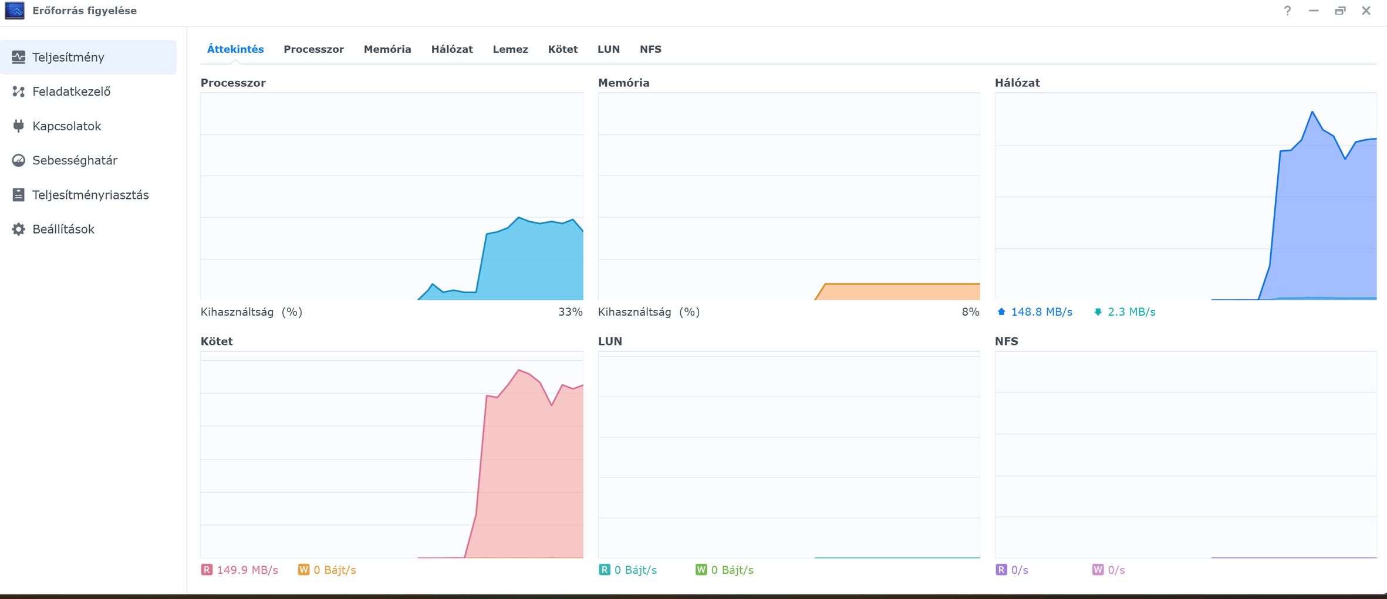Screen dimensions: 1387x599
Task: Click the network download arrow icon
Action: click(1098, 312)
